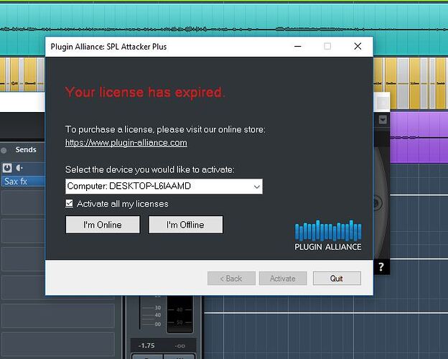Click the pre/post fader send icon
Image resolution: width=448 pixels, height=359 pixels.
(19, 168)
